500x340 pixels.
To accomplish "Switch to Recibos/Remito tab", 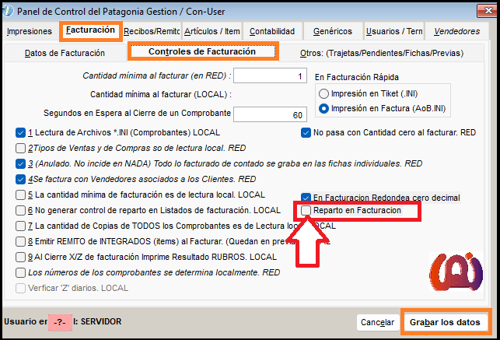I will pyautogui.click(x=152, y=31).
